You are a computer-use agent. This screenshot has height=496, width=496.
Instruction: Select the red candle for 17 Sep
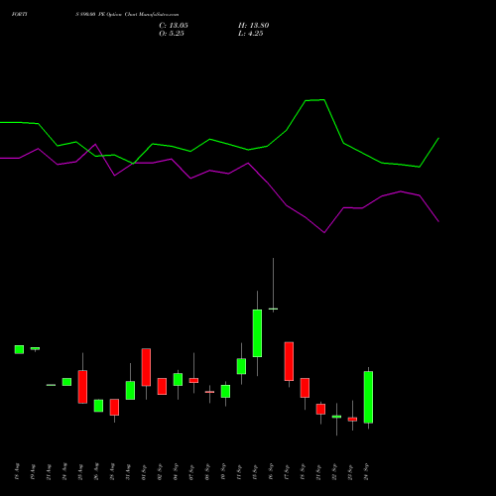point(289,361)
